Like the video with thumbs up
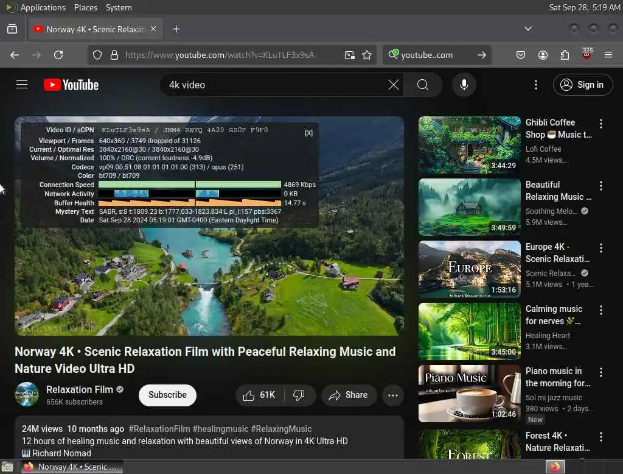This screenshot has width=623, height=474. [260, 395]
